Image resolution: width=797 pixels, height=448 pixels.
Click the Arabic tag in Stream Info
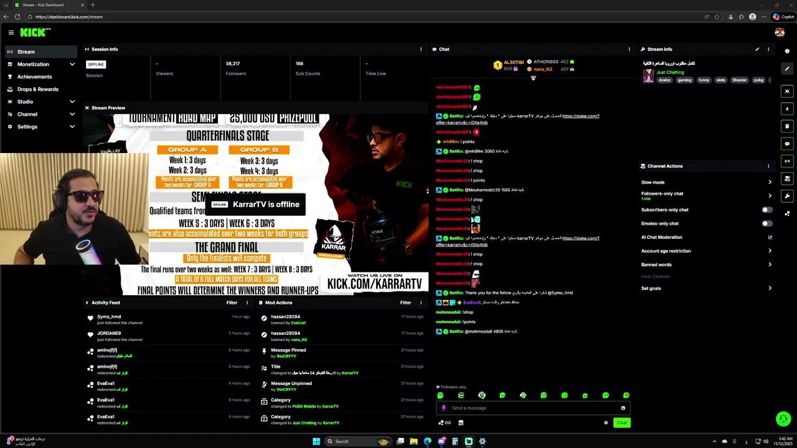[665, 80]
